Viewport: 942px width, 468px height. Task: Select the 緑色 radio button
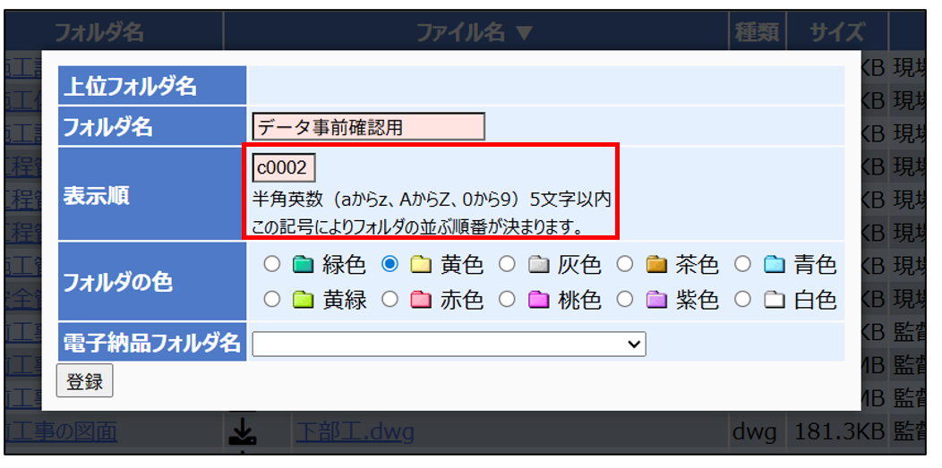[x=273, y=265]
